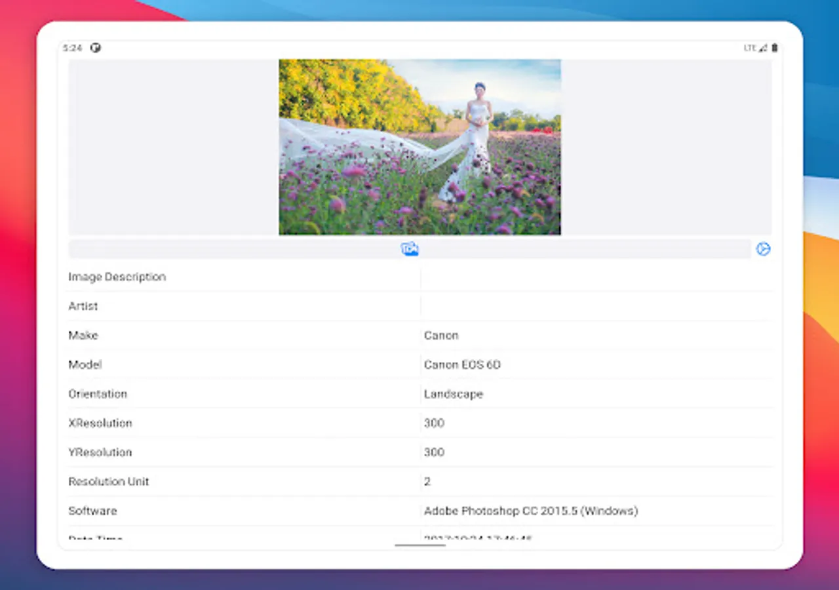Image resolution: width=839 pixels, height=590 pixels.
Task: Tap the status bar app notification icon
Action: pos(96,48)
